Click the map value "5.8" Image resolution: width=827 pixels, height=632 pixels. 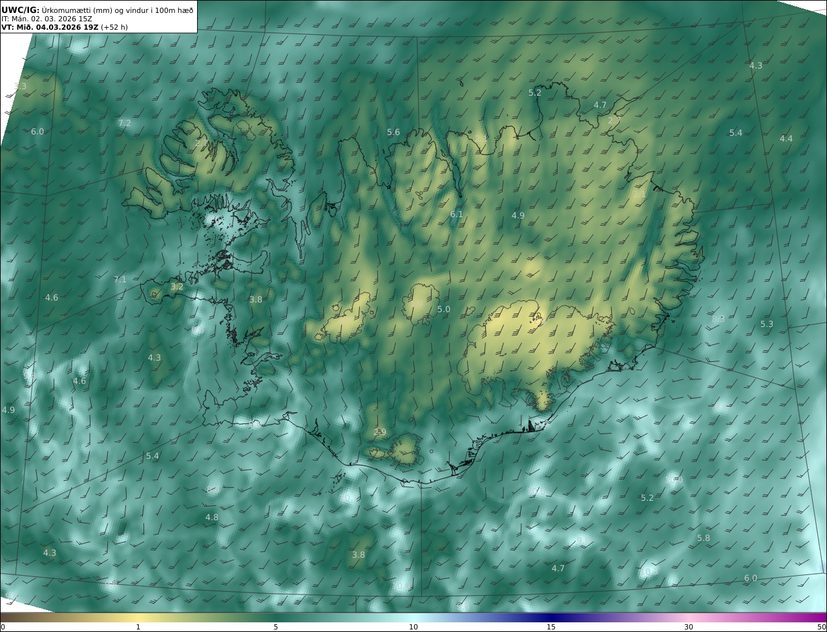pyautogui.click(x=704, y=538)
